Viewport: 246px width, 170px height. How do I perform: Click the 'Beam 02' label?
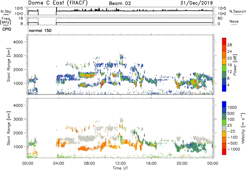(x=120, y=3)
